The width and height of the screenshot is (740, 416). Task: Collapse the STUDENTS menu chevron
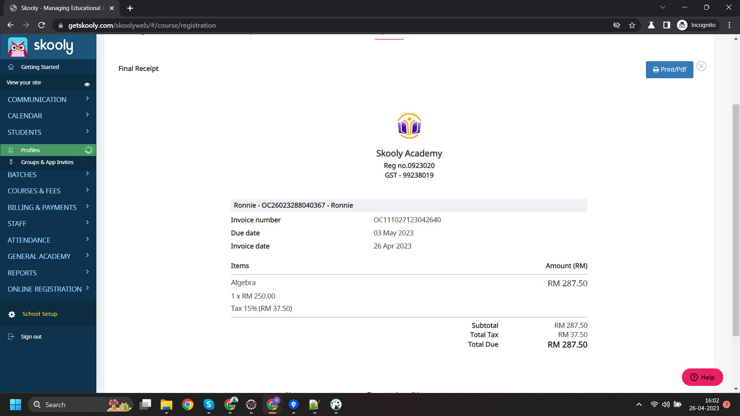(x=87, y=131)
